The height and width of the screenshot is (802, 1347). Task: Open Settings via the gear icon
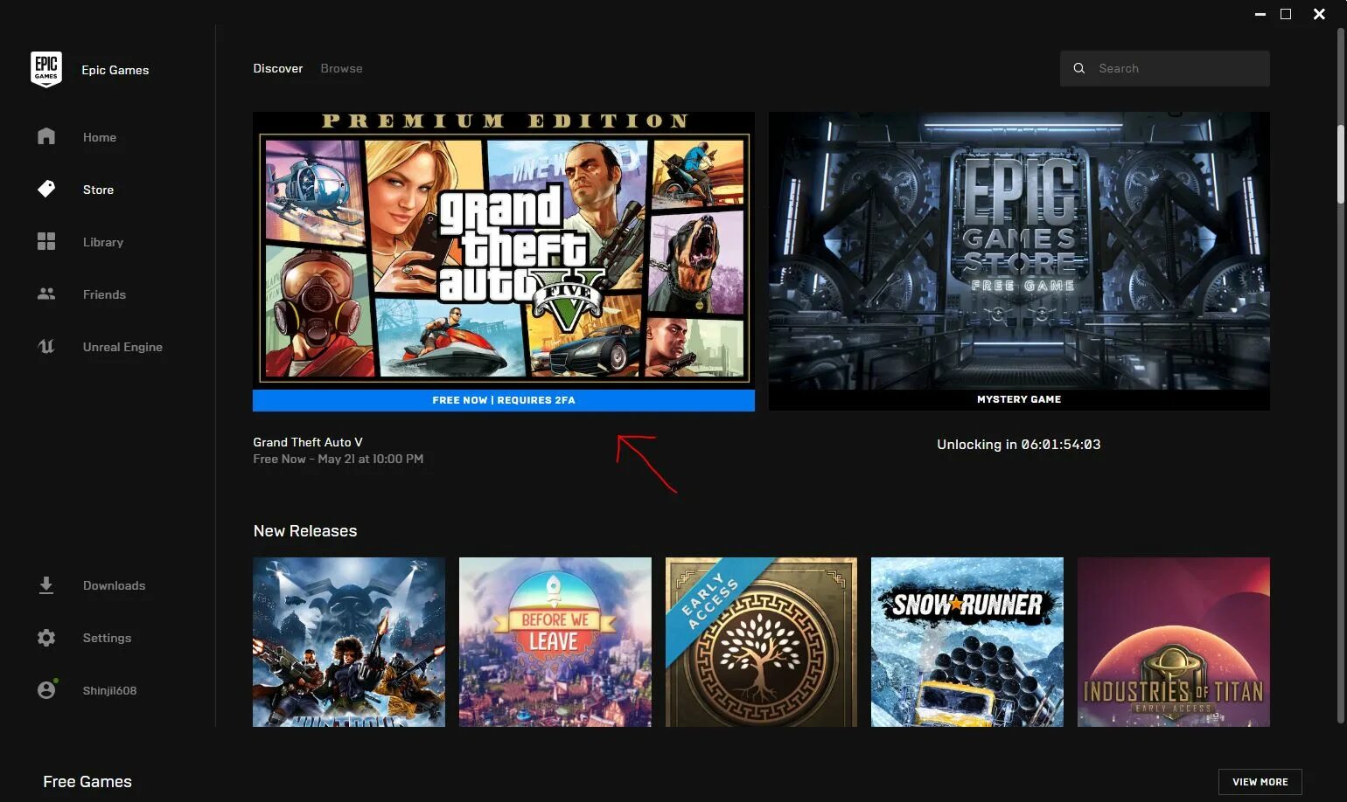(46, 638)
